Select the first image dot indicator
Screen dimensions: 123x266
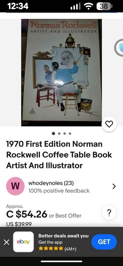coord(54,134)
